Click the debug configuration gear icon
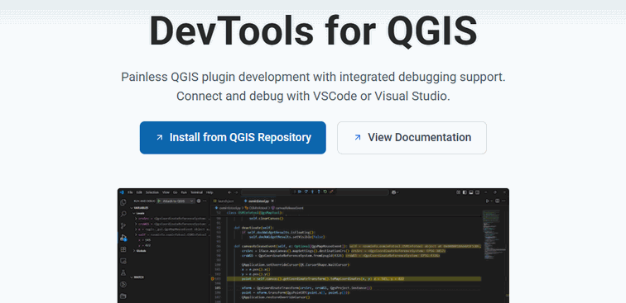The height and width of the screenshot is (303, 626). click(199, 201)
